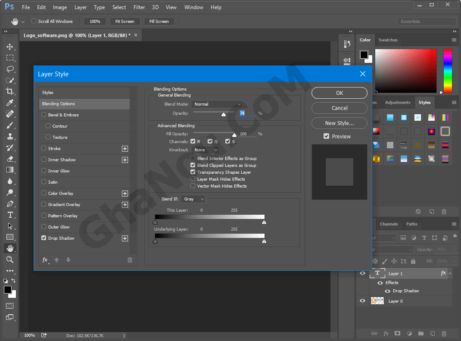Enable Scroll All Windows checkbox

pyautogui.click(x=34, y=21)
